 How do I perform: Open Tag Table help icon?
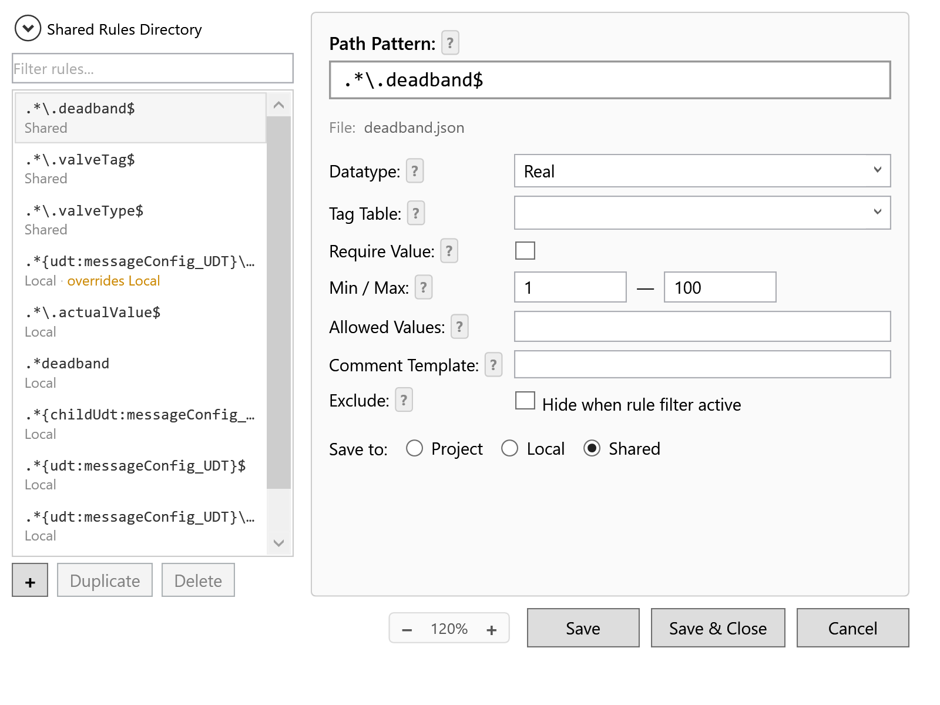(416, 213)
